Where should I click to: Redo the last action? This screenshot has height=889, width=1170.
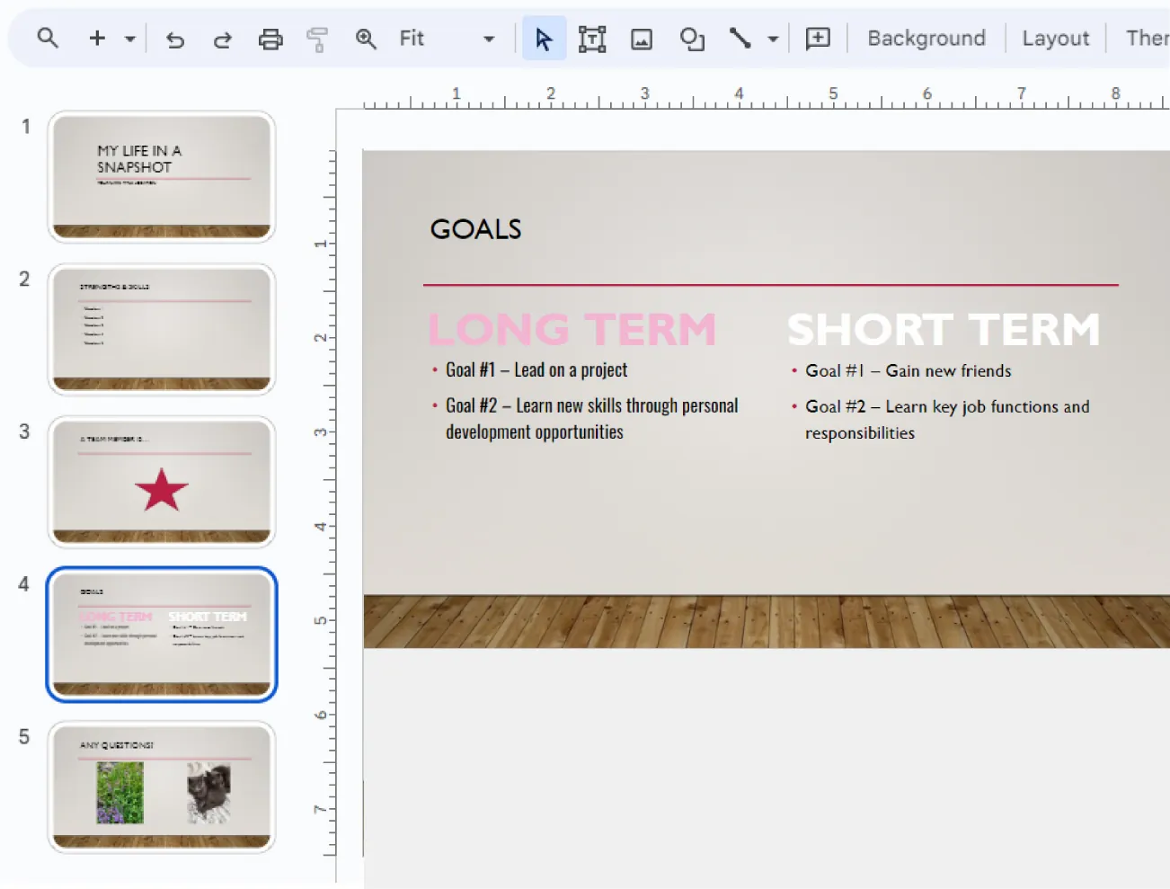[222, 39]
